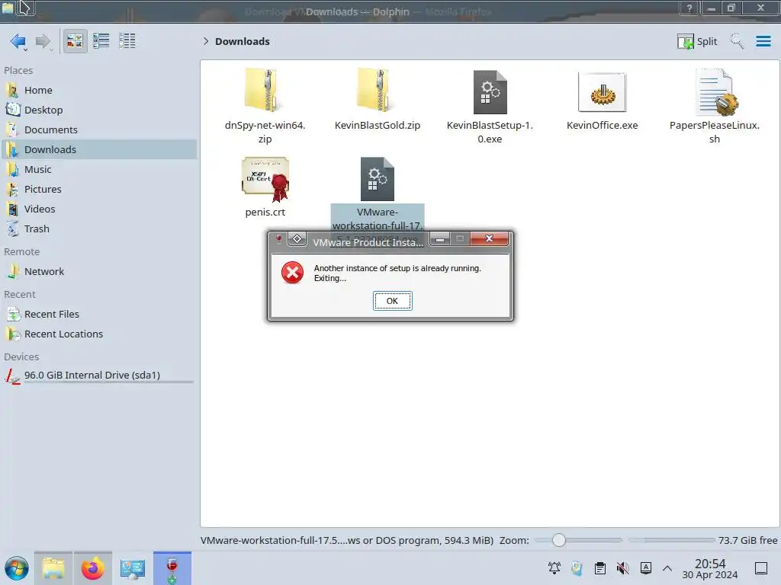781x585 pixels.
Task: Open Recent Locations entry
Action: pyautogui.click(x=98, y=334)
